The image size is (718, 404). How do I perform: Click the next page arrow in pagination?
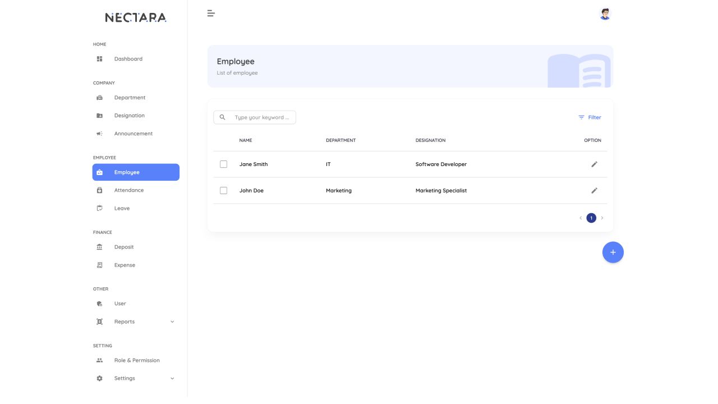click(x=602, y=218)
